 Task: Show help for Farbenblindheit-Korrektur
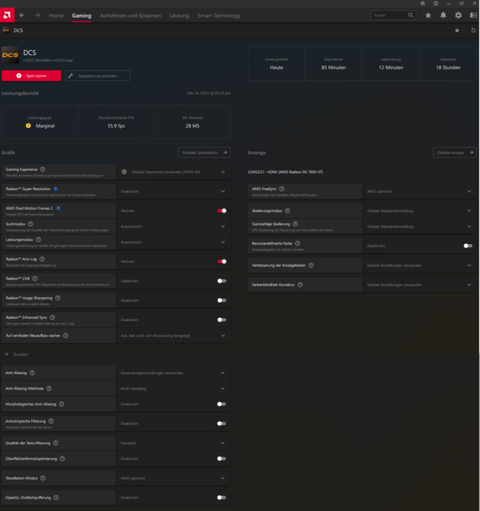tap(300, 285)
